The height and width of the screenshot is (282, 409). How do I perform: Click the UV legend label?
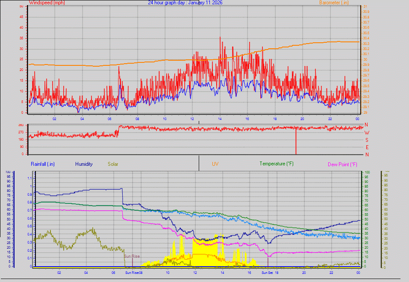click(x=215, y=164)
